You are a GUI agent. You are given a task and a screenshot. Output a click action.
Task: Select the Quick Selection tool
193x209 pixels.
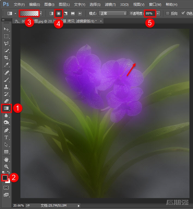tap(6, 51)
